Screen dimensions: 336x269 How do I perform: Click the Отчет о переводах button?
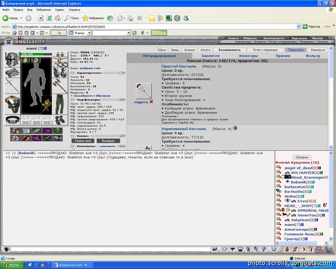(265, 50)
